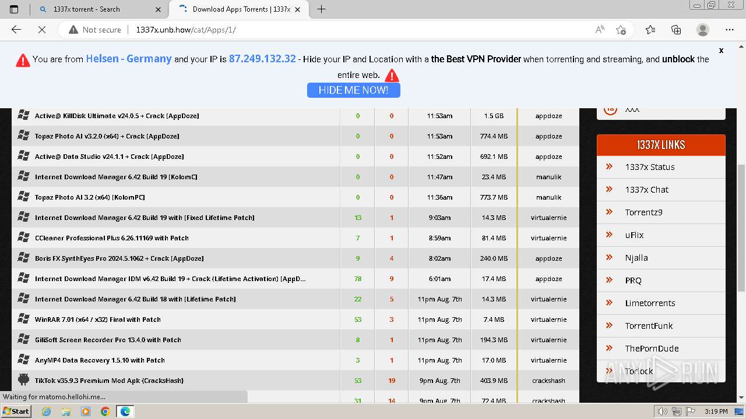Open Njalla sidebar link
Viewport: 746px width, 419px height.
(x=636, y=258)
